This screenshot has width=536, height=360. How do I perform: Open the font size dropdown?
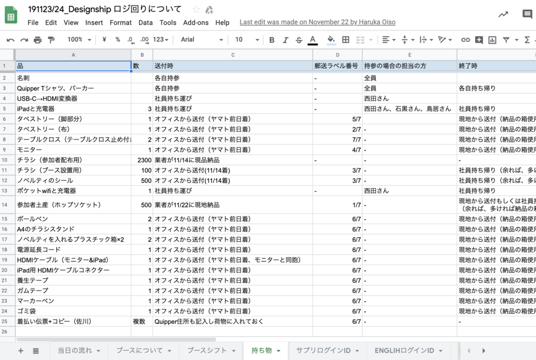click(x=247, y=40)
